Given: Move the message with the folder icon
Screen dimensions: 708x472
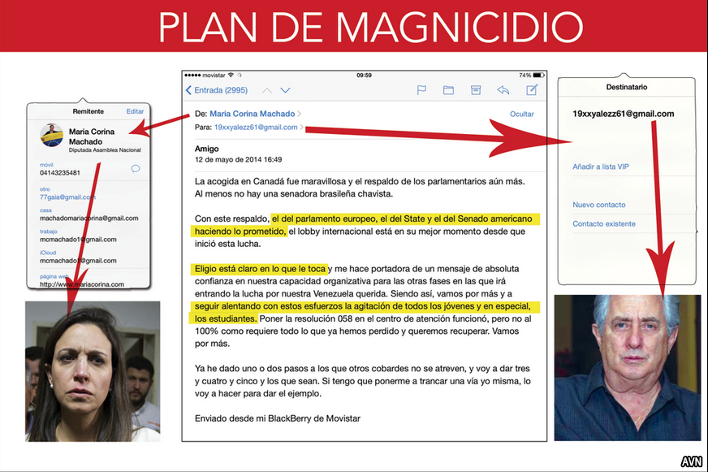Looking at the screenshot, I should tap(448, 90).
